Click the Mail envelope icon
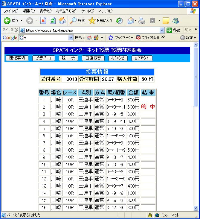The image size is (200, 219). [x=131, y=21]
